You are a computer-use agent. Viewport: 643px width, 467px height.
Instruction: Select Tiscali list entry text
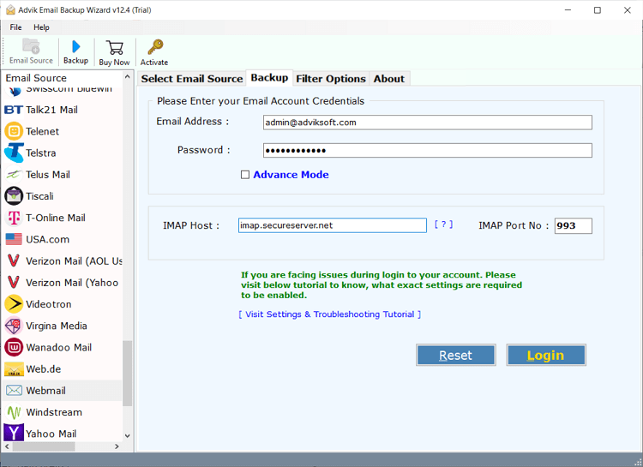pyautogui.click(x=39, y=196)
